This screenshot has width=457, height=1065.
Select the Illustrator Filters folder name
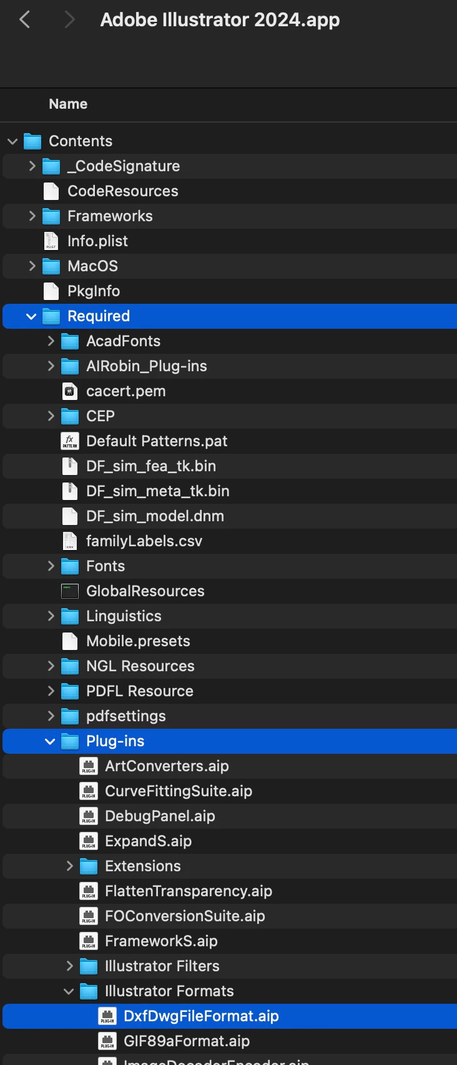162,966
